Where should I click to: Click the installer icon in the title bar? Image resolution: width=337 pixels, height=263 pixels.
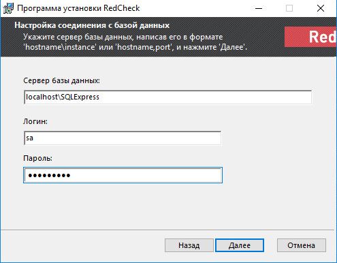tap(8, 8)
